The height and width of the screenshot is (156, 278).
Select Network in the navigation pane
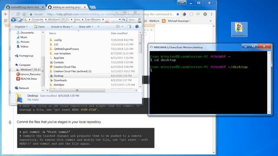[22, 88]
